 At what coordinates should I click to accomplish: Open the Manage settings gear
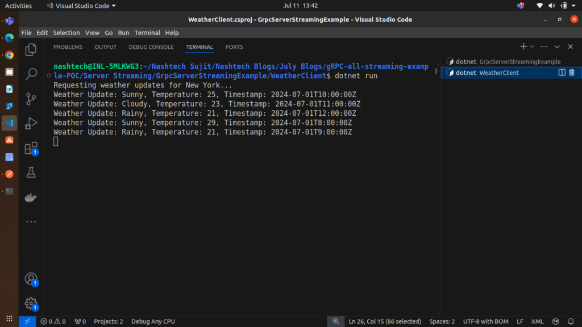(31, 303)
